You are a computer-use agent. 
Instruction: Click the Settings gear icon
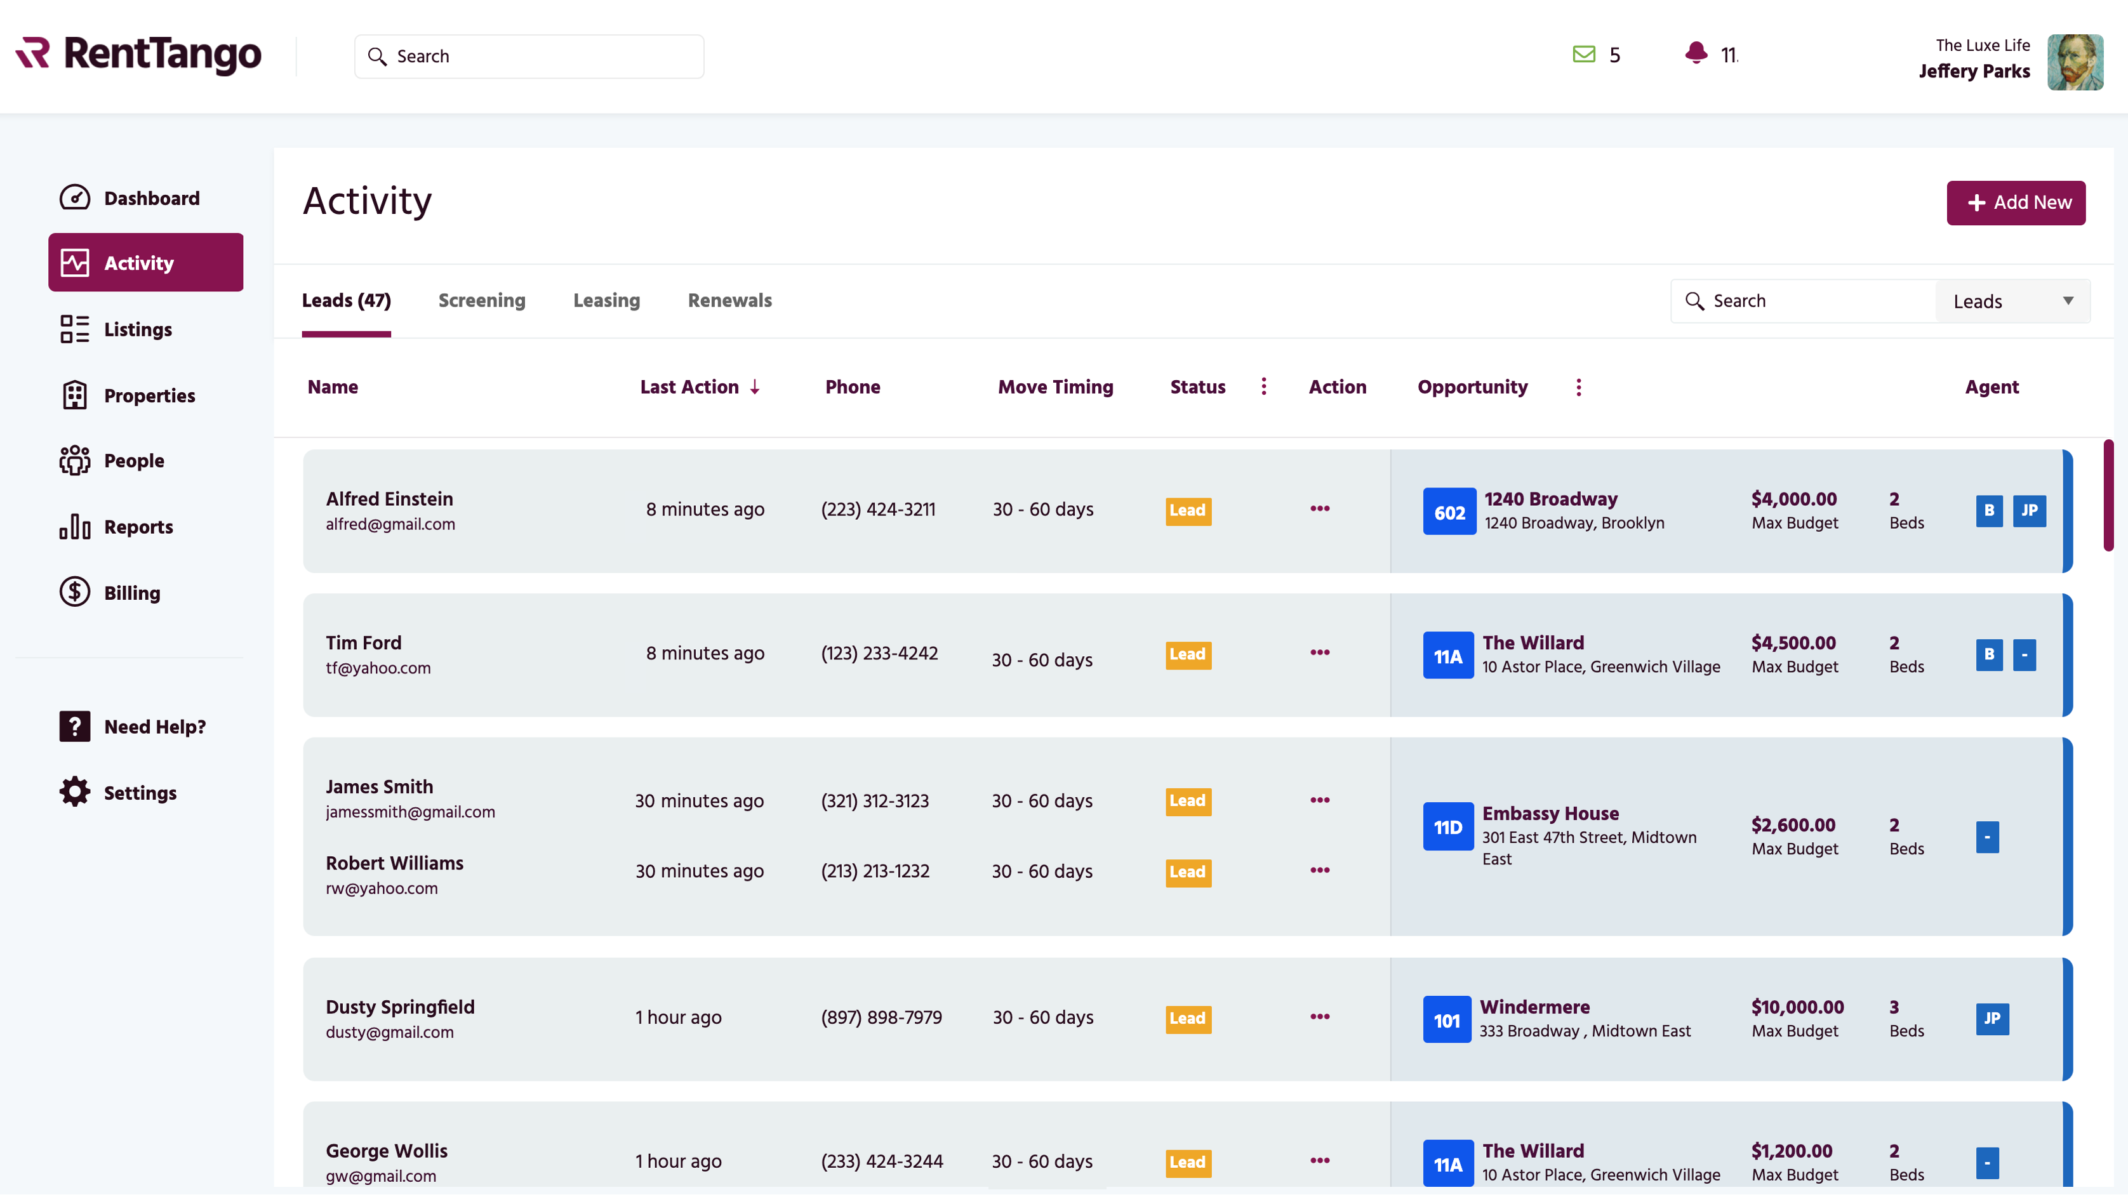point(74,792)
